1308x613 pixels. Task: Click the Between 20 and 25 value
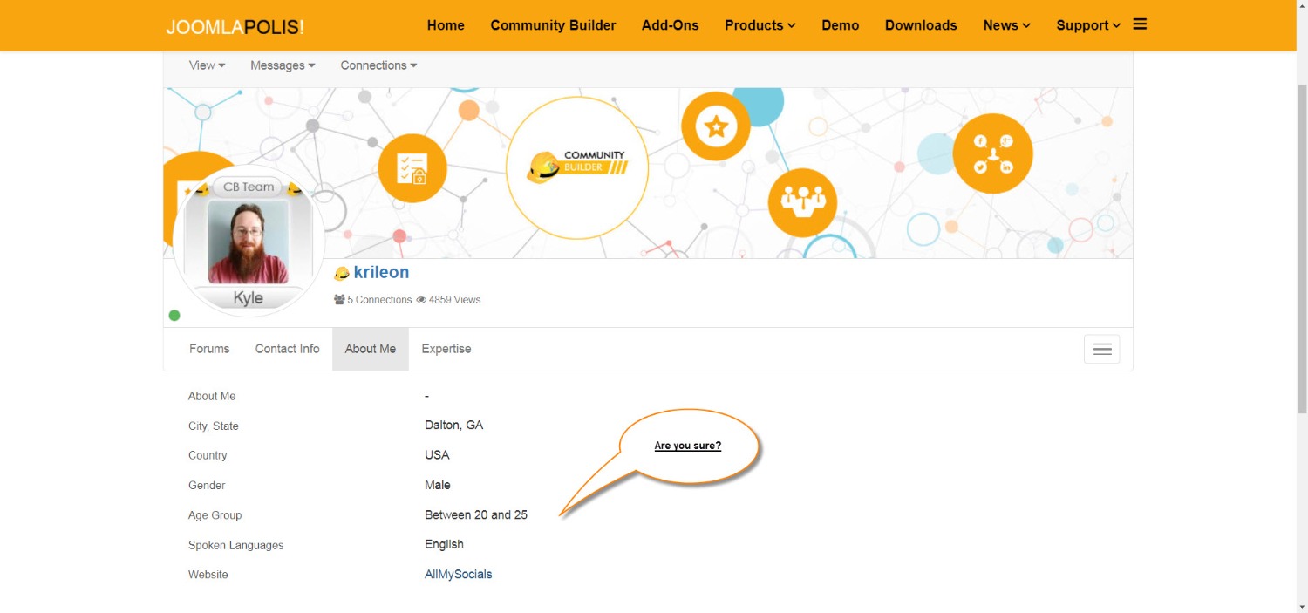pyautogui.click(x=476, y=515)
